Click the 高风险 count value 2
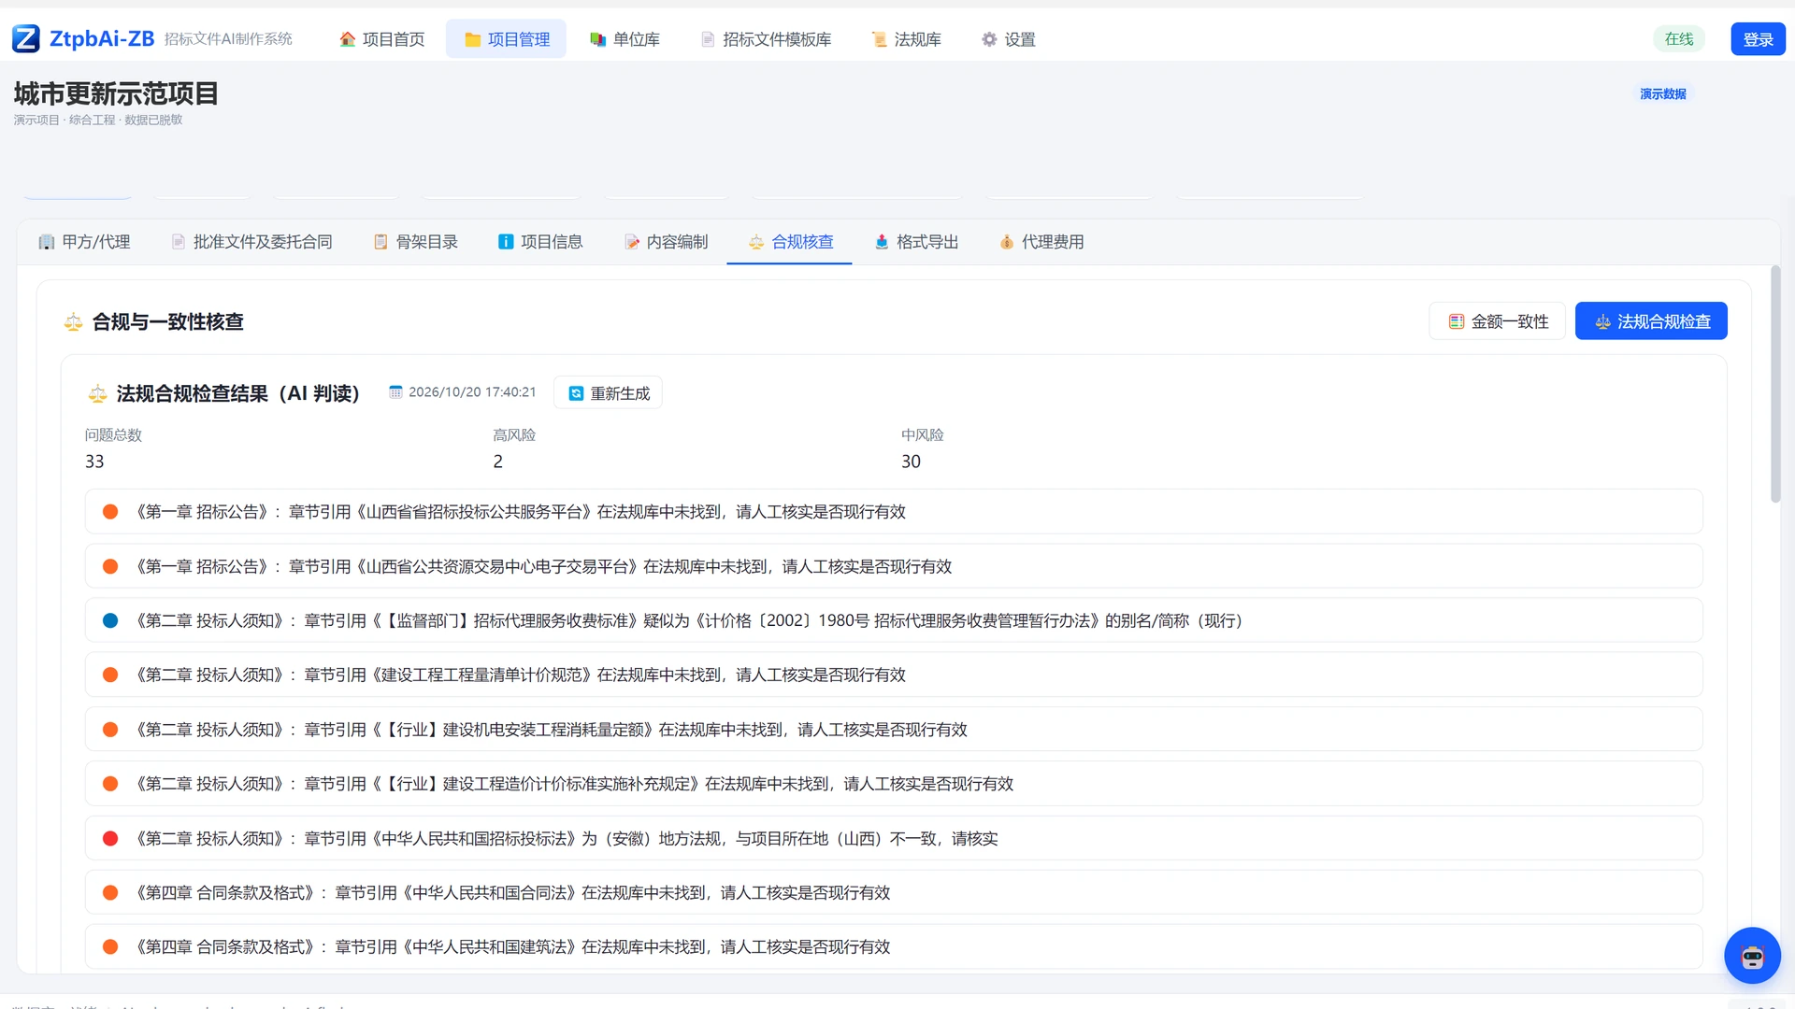1795x1009 pixels. (498, 462)
